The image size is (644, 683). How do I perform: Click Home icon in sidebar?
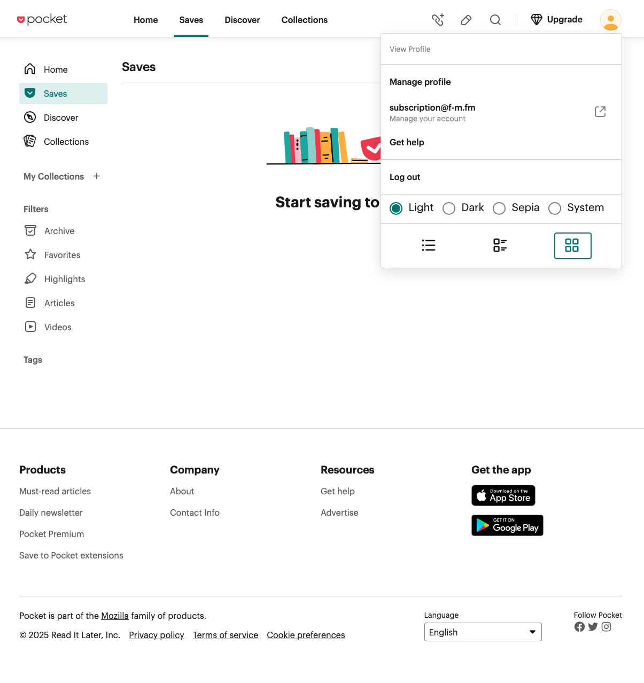[x=30, y=69]
